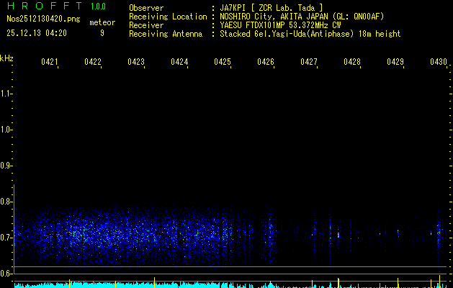Click the 0430 time marker
The image size is (453, 288).
pyautogui.click(x=439, y=63)
